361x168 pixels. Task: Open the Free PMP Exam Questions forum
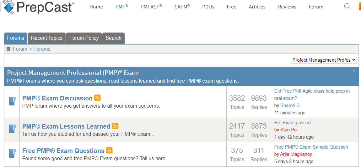click(63, 151)
